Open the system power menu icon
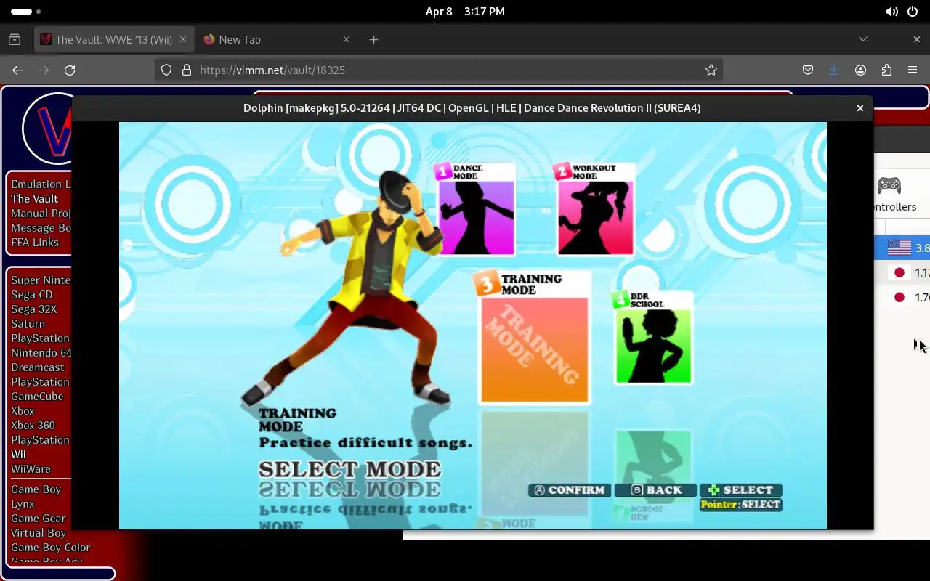The image size is (930, 581). 913,12
